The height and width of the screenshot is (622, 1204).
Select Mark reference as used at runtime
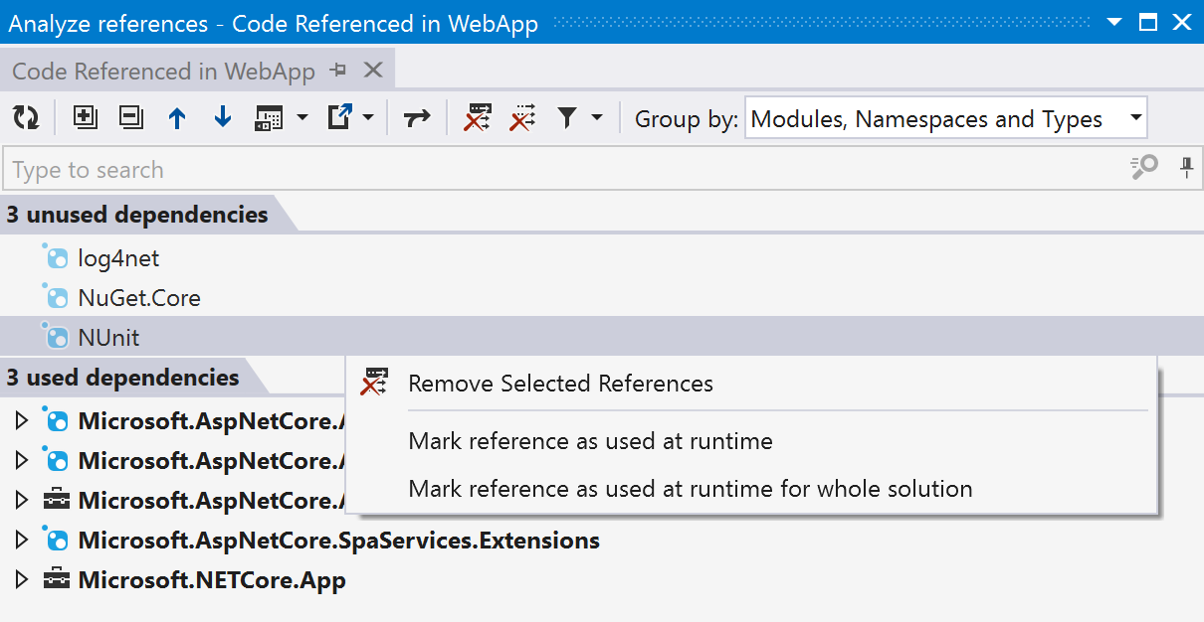tap(590, 441)
